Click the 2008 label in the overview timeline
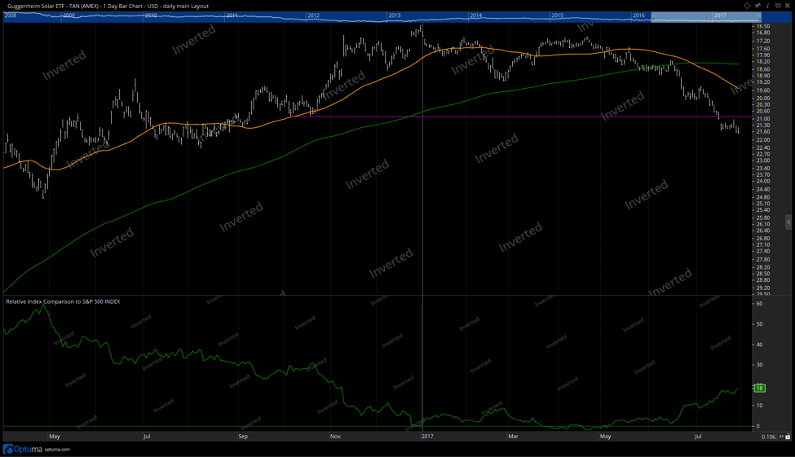The image size is (795, 457). (10, 15)
